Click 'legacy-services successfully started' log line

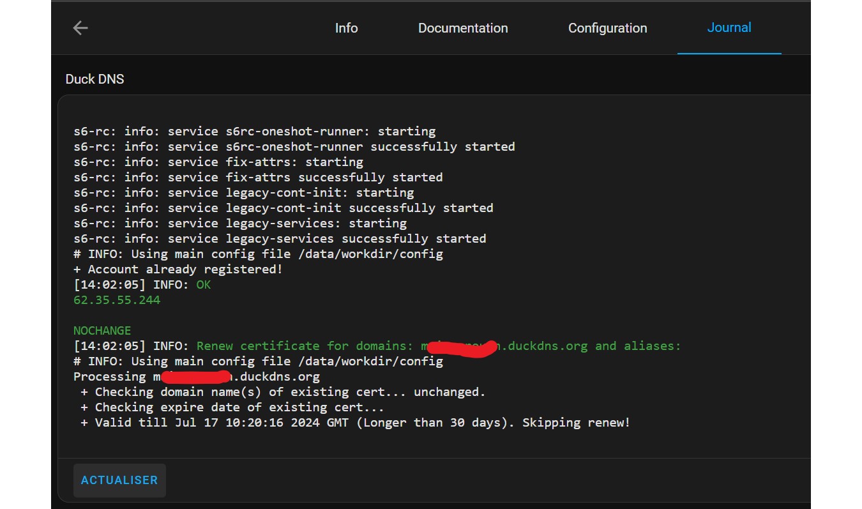click(280, 239)
